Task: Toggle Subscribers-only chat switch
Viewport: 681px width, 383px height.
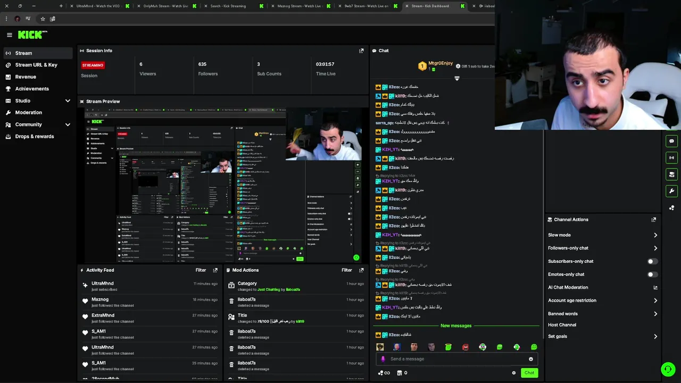Action: coord(652,261)
